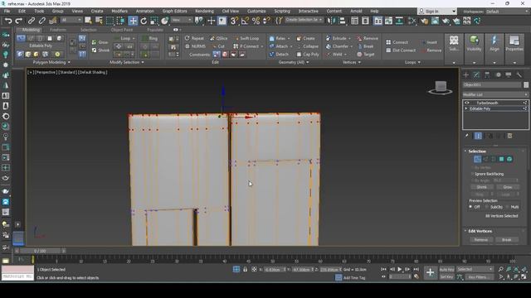Click the Percent Snap toggle icon
This screenshot has width=531, height=298.
(256, 21)
